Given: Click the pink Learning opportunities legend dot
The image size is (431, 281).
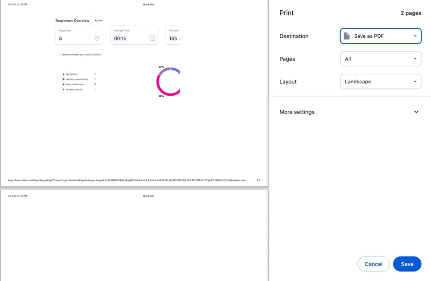Looking at the screenshot, I should coord(63,79).
